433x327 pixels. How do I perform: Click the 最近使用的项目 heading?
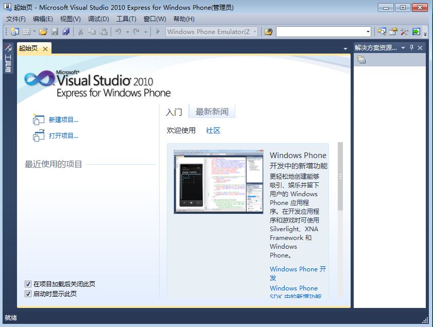(54, 164)
